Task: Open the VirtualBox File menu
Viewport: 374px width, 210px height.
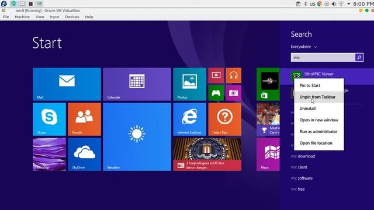Action: (6, 17)
